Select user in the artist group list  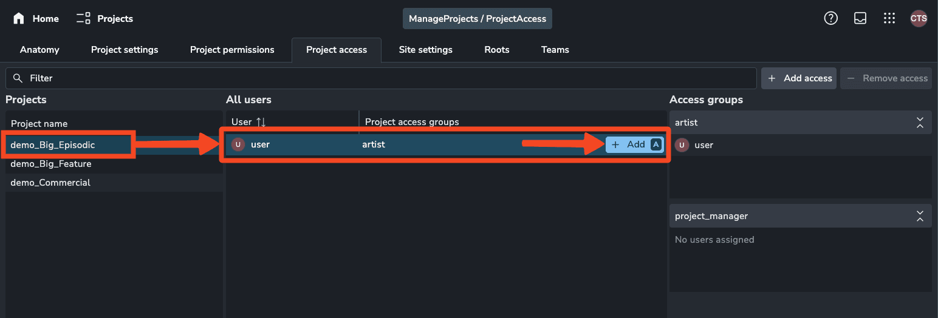[x=801, y=145]
